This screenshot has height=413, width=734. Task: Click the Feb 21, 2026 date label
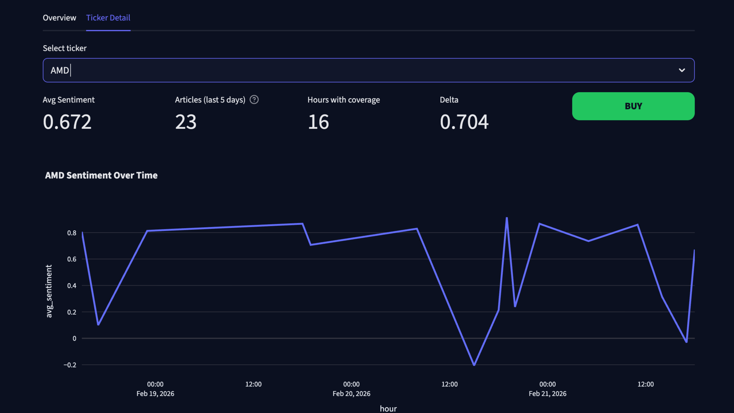coord(547,393)
